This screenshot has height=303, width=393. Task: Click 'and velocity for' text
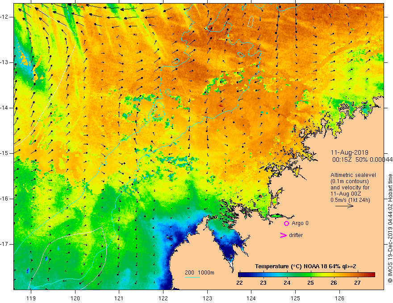pyautogui.click(x=350, y=187)
